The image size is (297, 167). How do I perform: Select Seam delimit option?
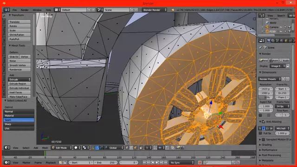click(19, 120)
